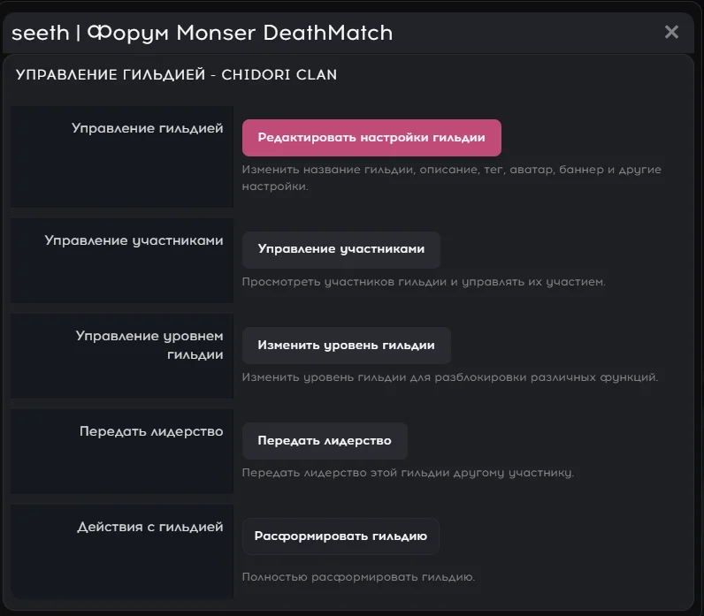
Task: Click the Действия с гильдией row label
Action: (150, 527)
